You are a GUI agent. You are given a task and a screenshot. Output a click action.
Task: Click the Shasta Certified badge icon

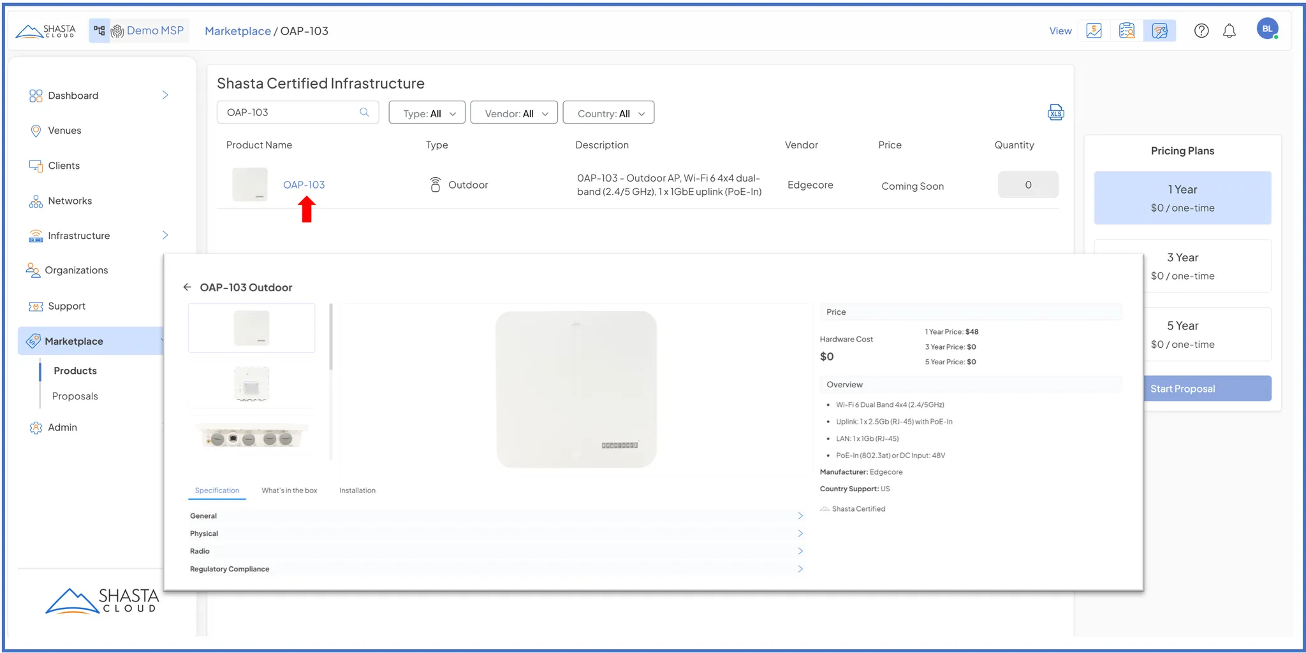pos(825,509)
